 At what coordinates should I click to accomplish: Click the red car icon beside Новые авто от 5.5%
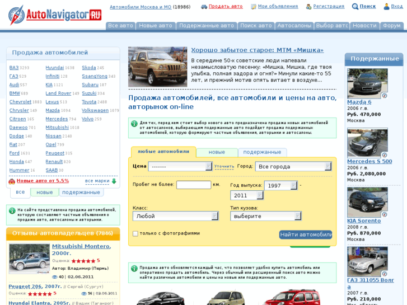click(x=12, y=181)
